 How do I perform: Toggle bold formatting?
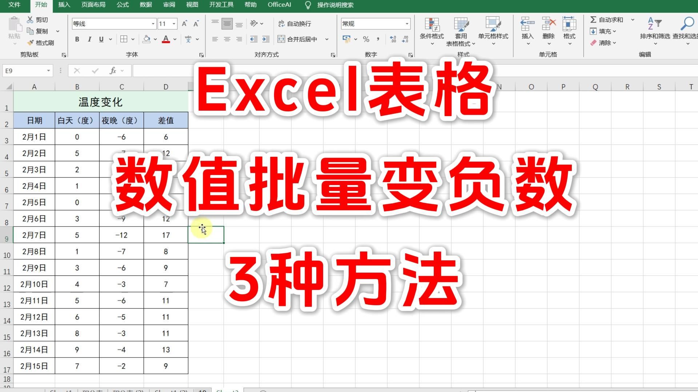coord(77,39)
